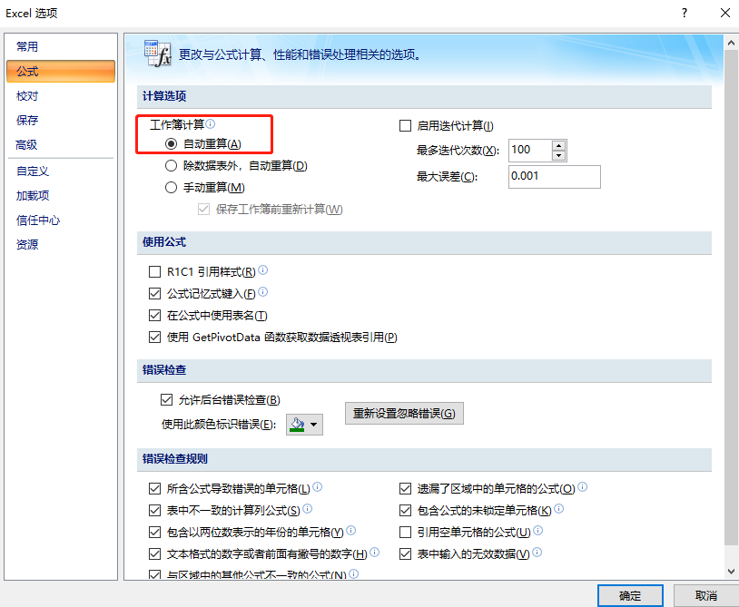This screenshot has width=739, height=607.
Task: Toggle R1C1 引用样式 checkbox
Action: tap(154, 271)
